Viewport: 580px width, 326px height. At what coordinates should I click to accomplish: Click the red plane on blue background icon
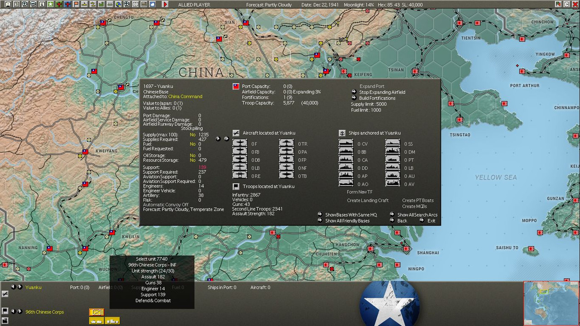(68, 4)
